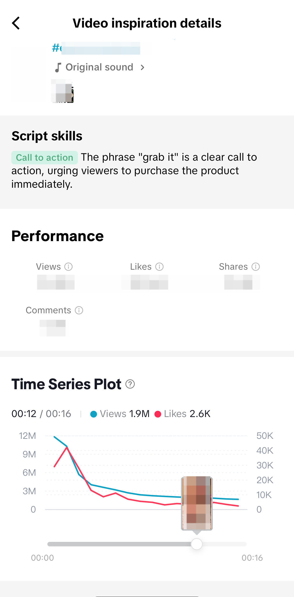Toggle the Views legend dot

point(93,414)
